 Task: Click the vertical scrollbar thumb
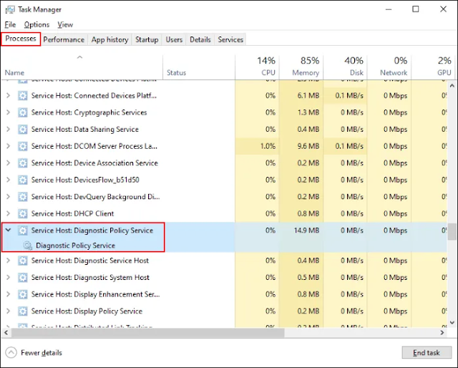[452, 232]
